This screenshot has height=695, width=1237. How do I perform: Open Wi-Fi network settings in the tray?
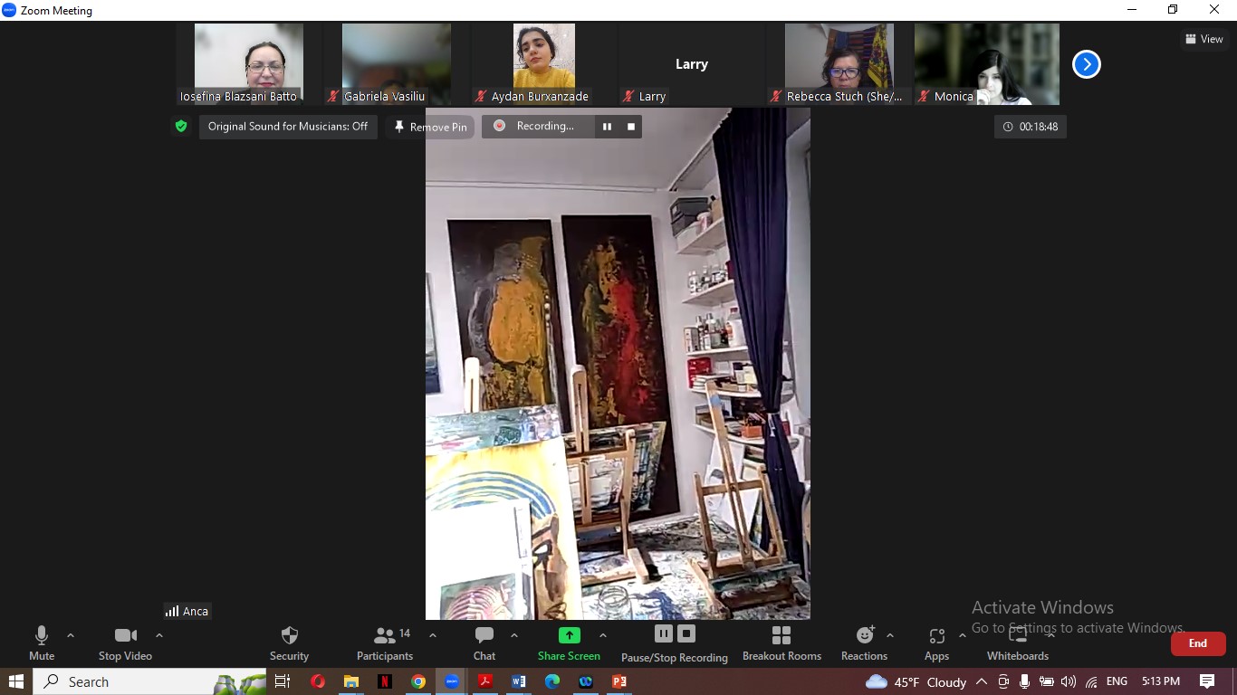1091,681
